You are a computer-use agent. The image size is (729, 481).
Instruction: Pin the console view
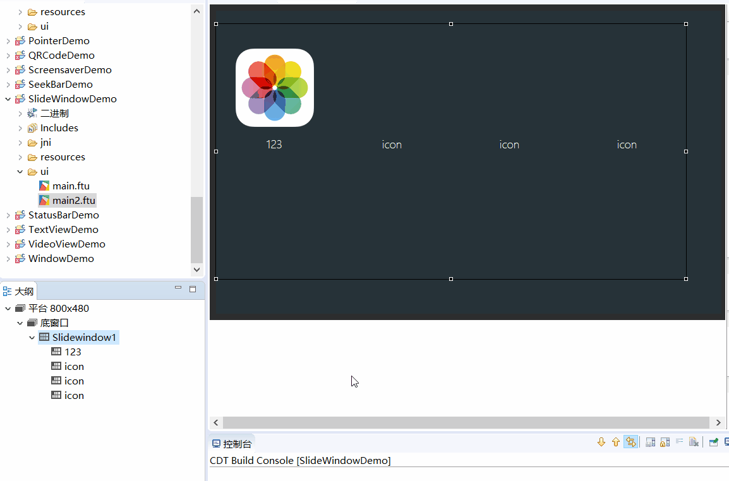click(x=714, y=442)
